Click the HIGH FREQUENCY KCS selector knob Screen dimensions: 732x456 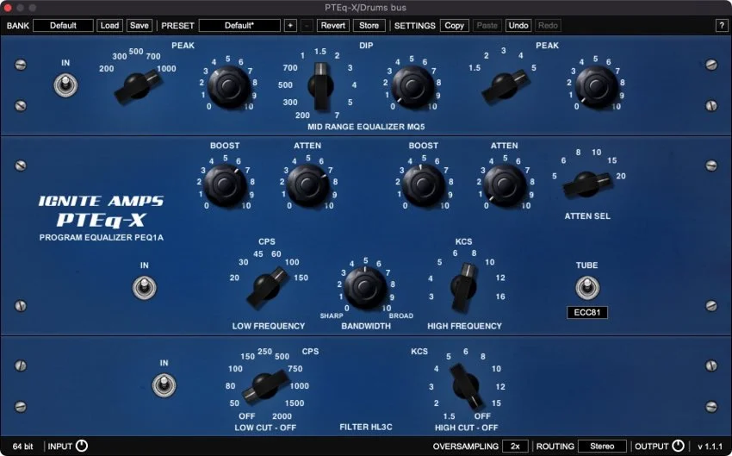pos(463,287)
